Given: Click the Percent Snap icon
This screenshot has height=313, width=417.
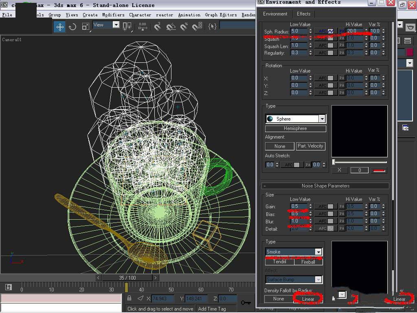Looking at the screenshot, I should [x=184, y=27].
